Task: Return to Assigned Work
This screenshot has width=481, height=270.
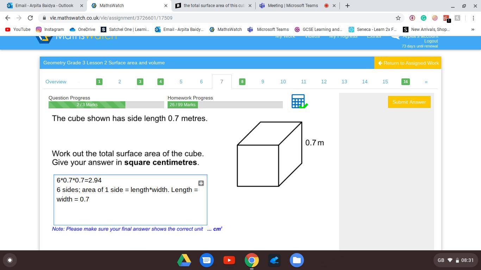Action: pyautogui.click(x=408, y=63)
